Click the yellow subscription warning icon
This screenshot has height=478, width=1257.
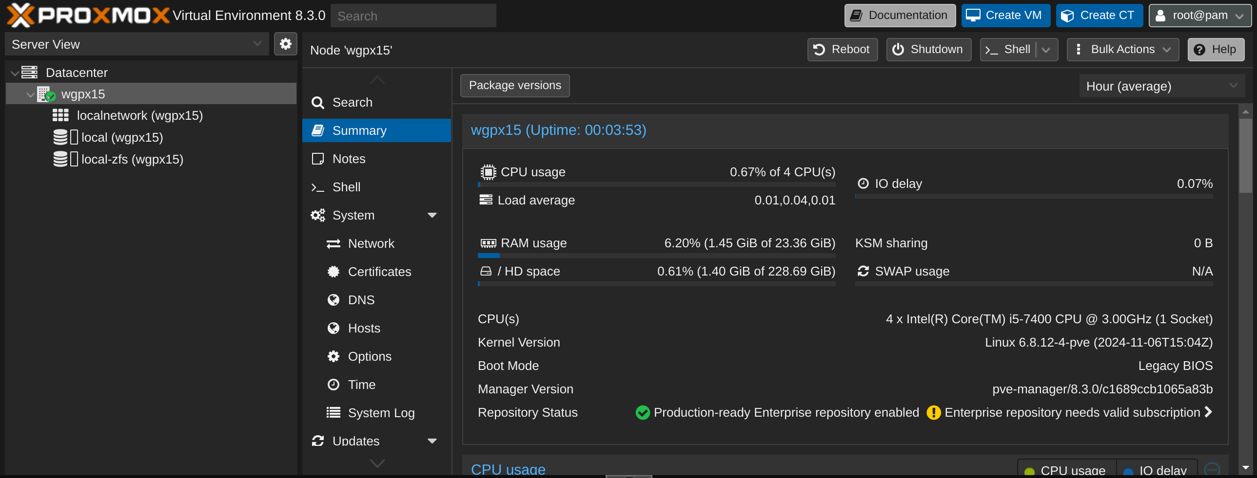tap(933, 413)
